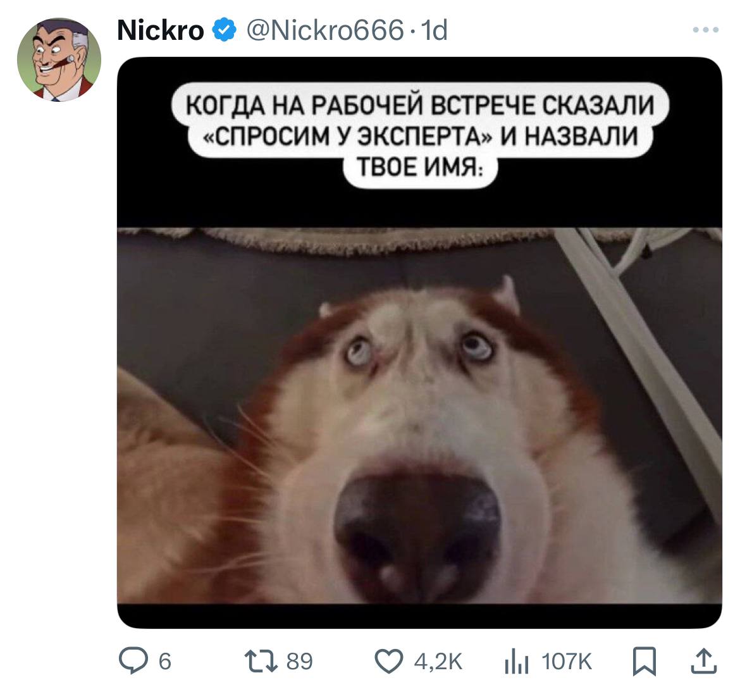Open the three-dot more options menu
The width and height of the screenshot is (740, 692).
(x=706, y=30)
